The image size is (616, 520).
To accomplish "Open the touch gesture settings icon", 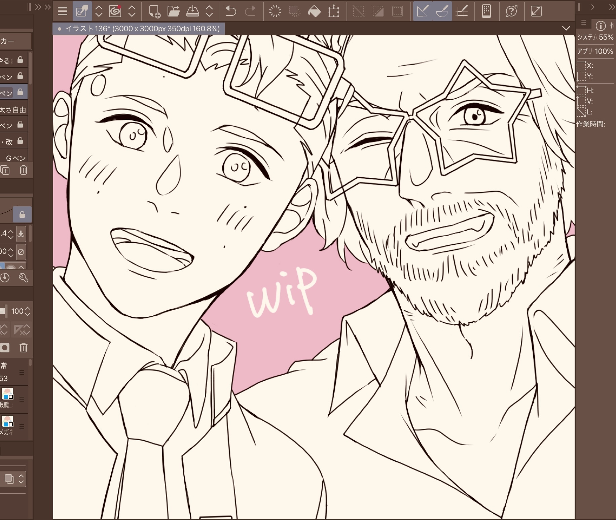I will (x=486, y=11).
